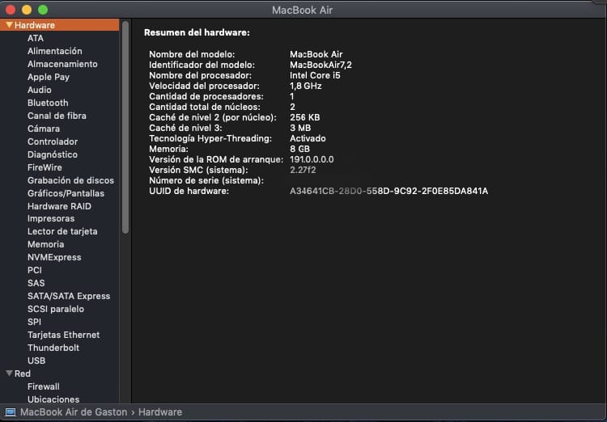Open the Hardware RAID entry
This screenshot has height=422, width=607.
[59, 206]
